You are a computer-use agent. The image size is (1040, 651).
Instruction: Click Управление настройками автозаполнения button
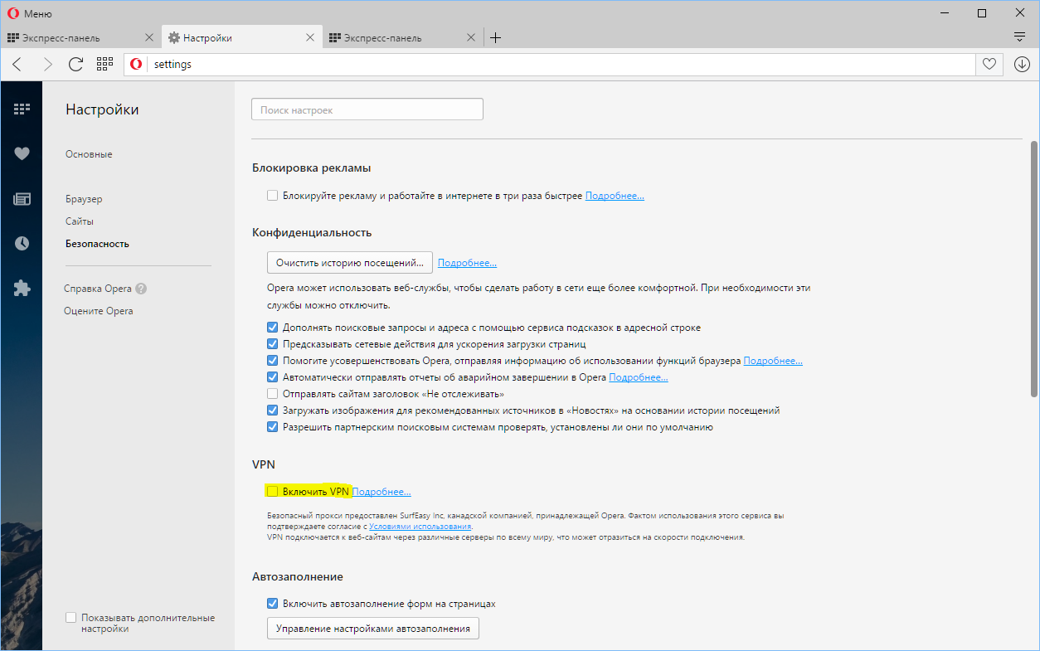(373, 629)
